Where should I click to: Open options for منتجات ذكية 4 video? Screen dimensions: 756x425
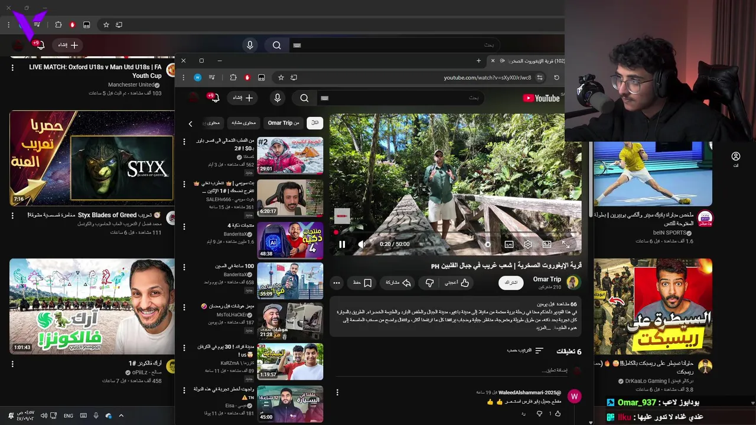coord(184,226)
